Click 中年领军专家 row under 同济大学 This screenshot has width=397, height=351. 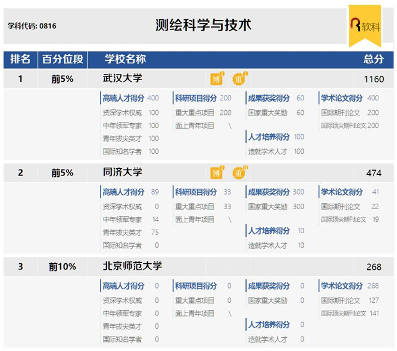(x=131, y=219)
